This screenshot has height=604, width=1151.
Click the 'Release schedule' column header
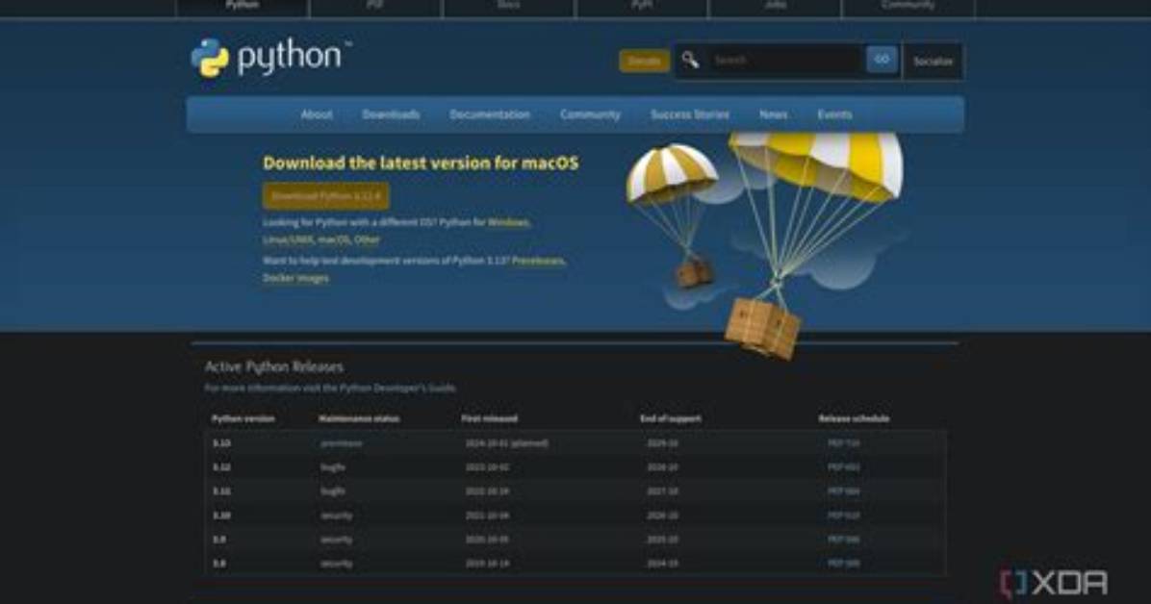tap(854, 418)
